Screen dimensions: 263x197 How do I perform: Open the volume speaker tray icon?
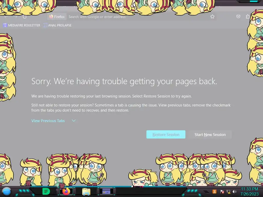point(234,191)
